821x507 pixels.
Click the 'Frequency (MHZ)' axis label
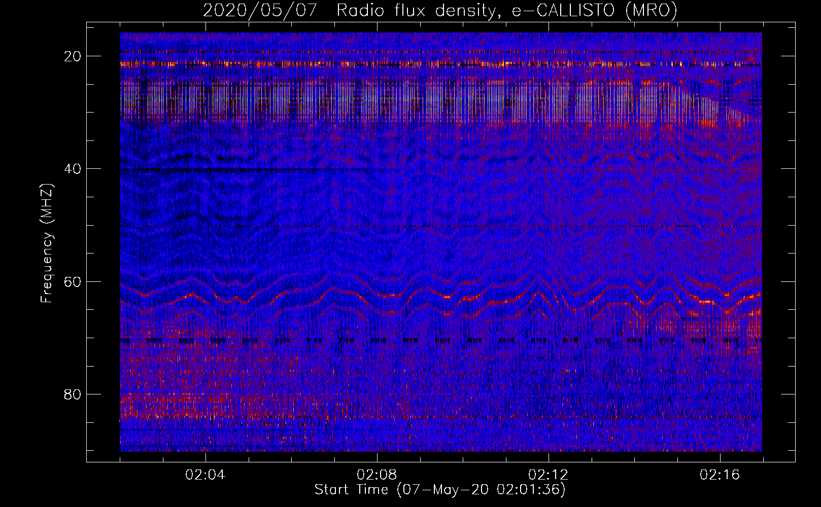47,243
